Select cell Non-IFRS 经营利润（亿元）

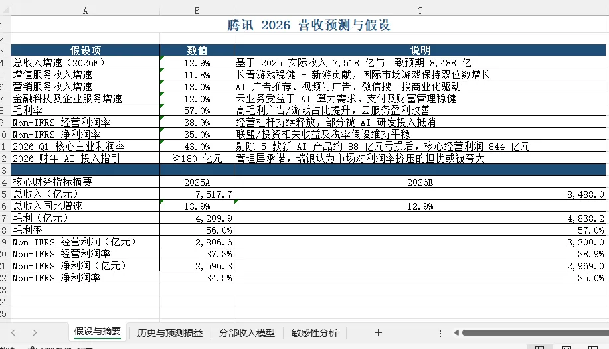click(x=86, y=242)
